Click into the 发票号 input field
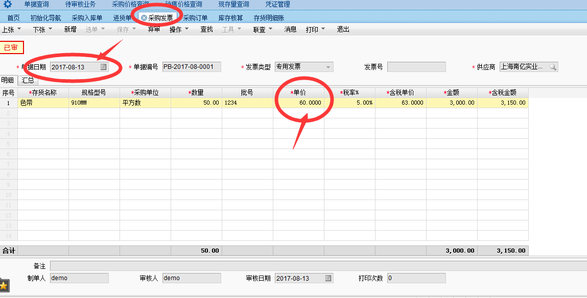The width and height of the screenshot is (587, 298). pos(416,67)
